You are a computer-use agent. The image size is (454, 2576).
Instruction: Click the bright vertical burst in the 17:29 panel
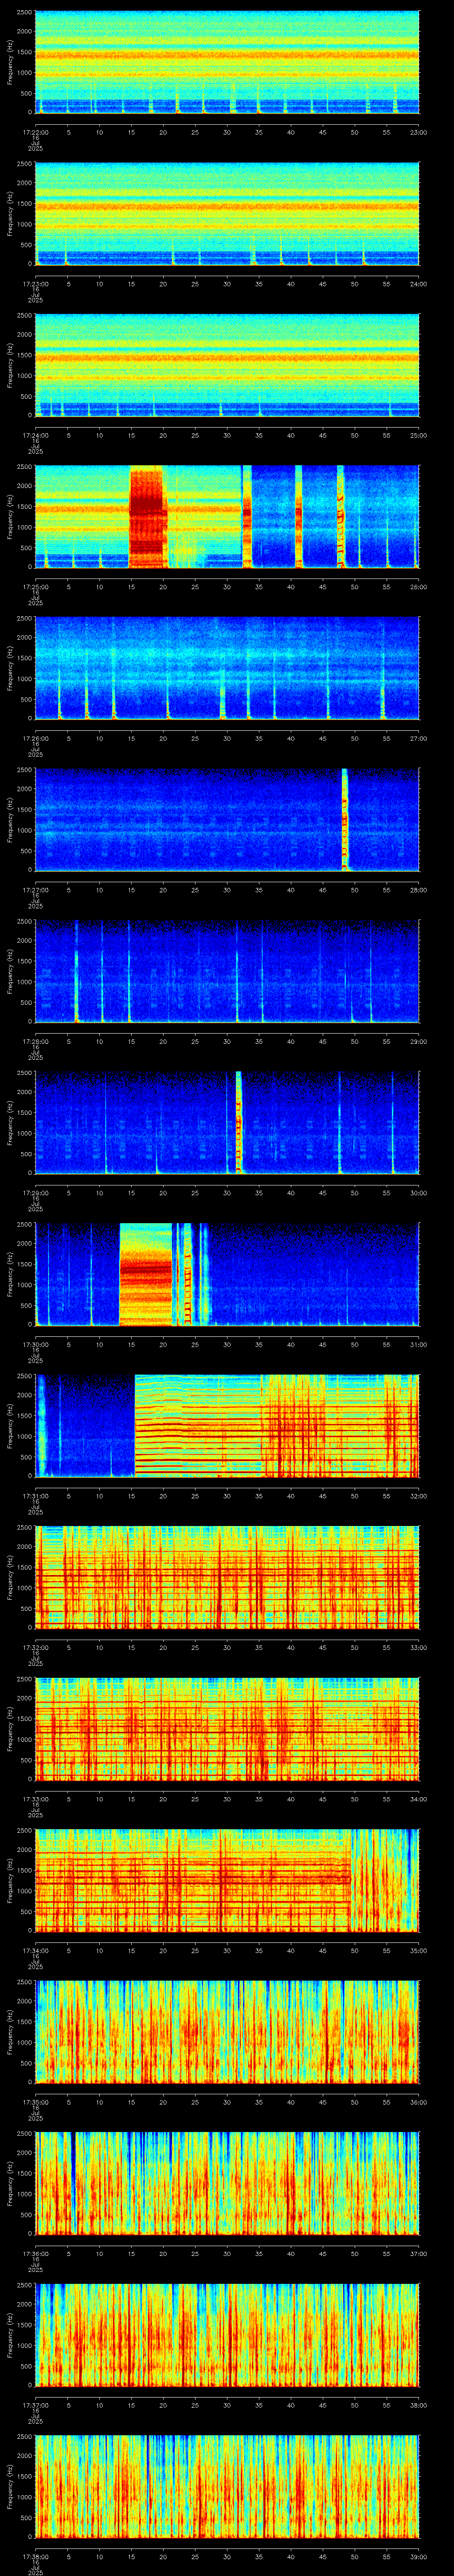tap(239, 1122)
